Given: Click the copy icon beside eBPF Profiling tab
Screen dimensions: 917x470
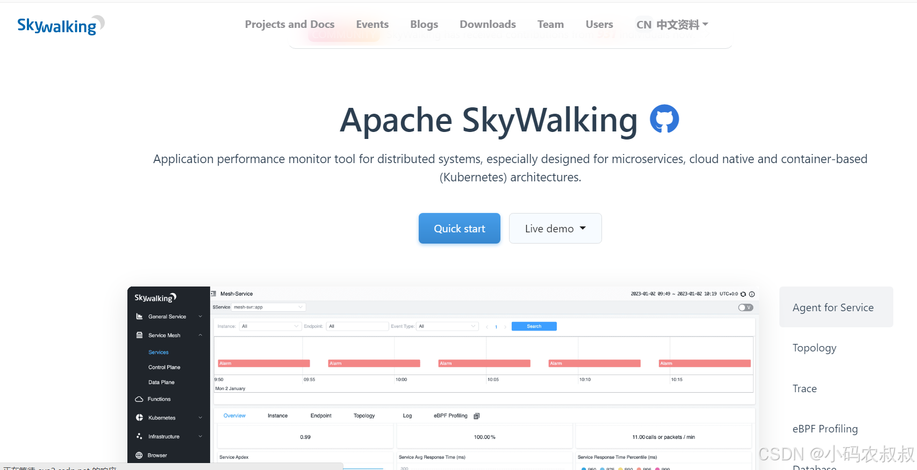Looking at the screenshot, I should click(x=476, y=416).
